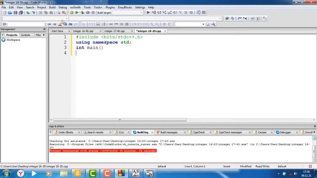Click the Abort build icon

coord(93,12)
